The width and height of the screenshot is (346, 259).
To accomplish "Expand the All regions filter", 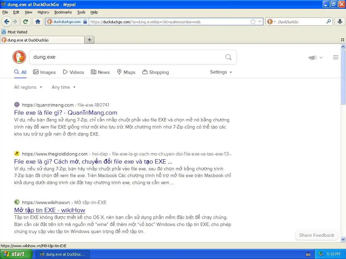I will (x=28, y=87).
